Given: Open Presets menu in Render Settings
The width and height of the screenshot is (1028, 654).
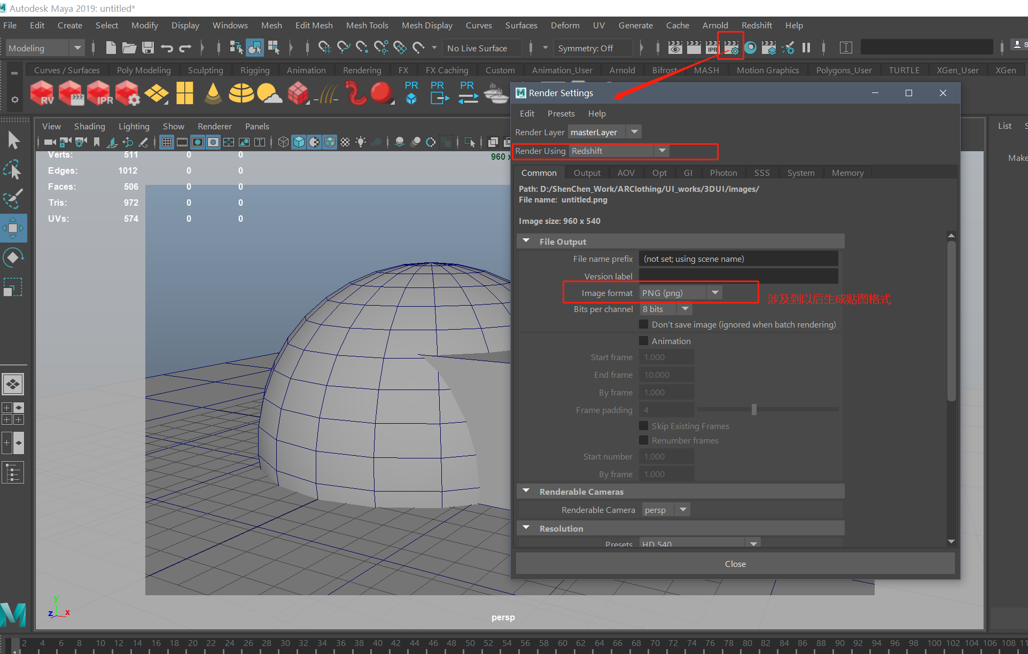Looking at the screenshot, I should point(560,113).
